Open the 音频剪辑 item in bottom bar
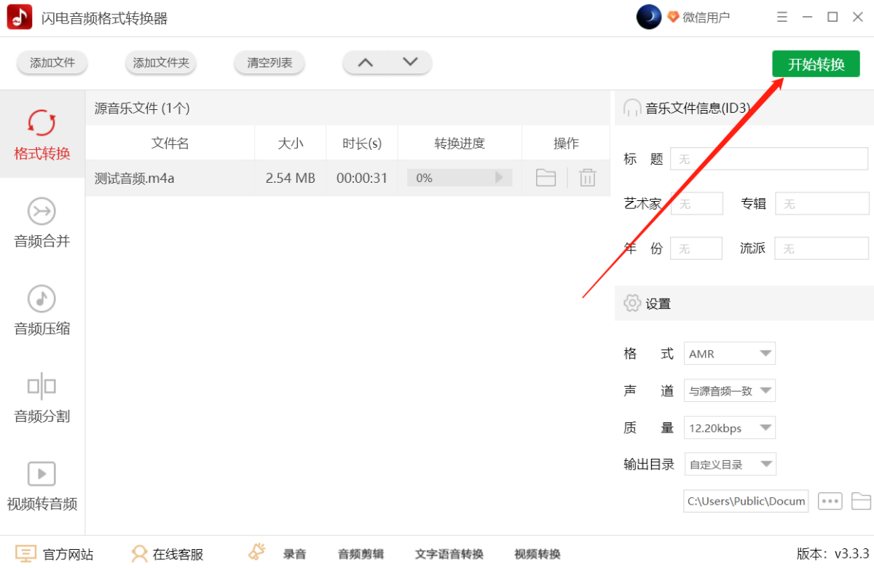The image size is (874, 568). 361,554
